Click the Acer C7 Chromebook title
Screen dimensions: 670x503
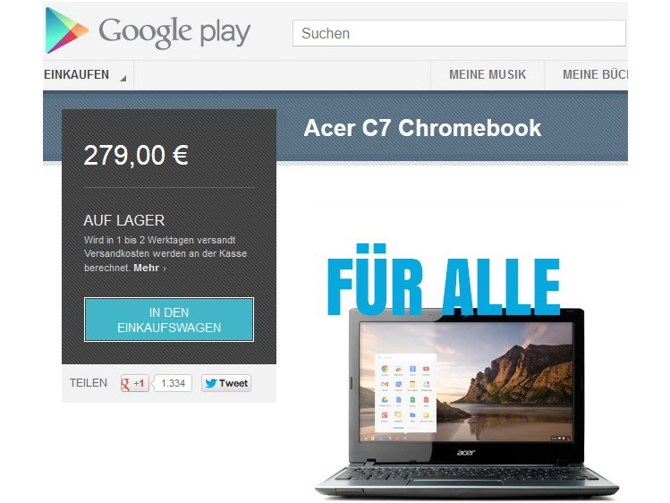tap(422, 128)
